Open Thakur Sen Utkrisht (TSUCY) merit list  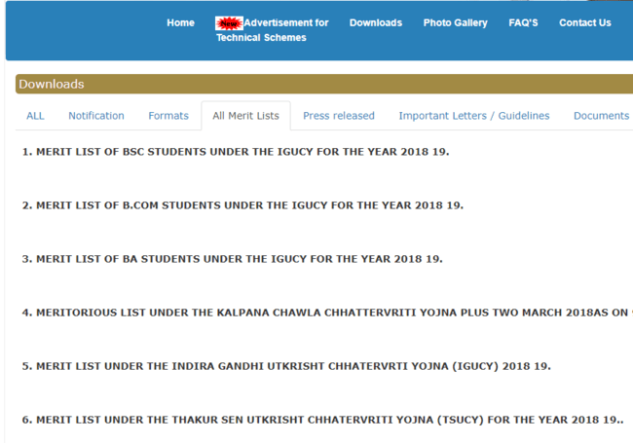tap(322, 420)
